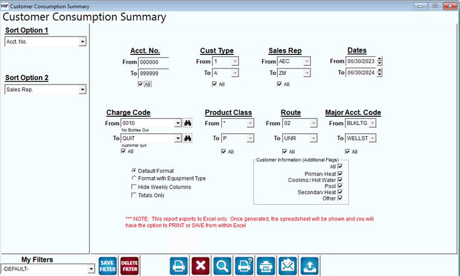Image resolution: width=460 pixels, height=276 pixels.
Task: Click the 'No Bottles Out' description text
Action: click(x=135, y=130)
